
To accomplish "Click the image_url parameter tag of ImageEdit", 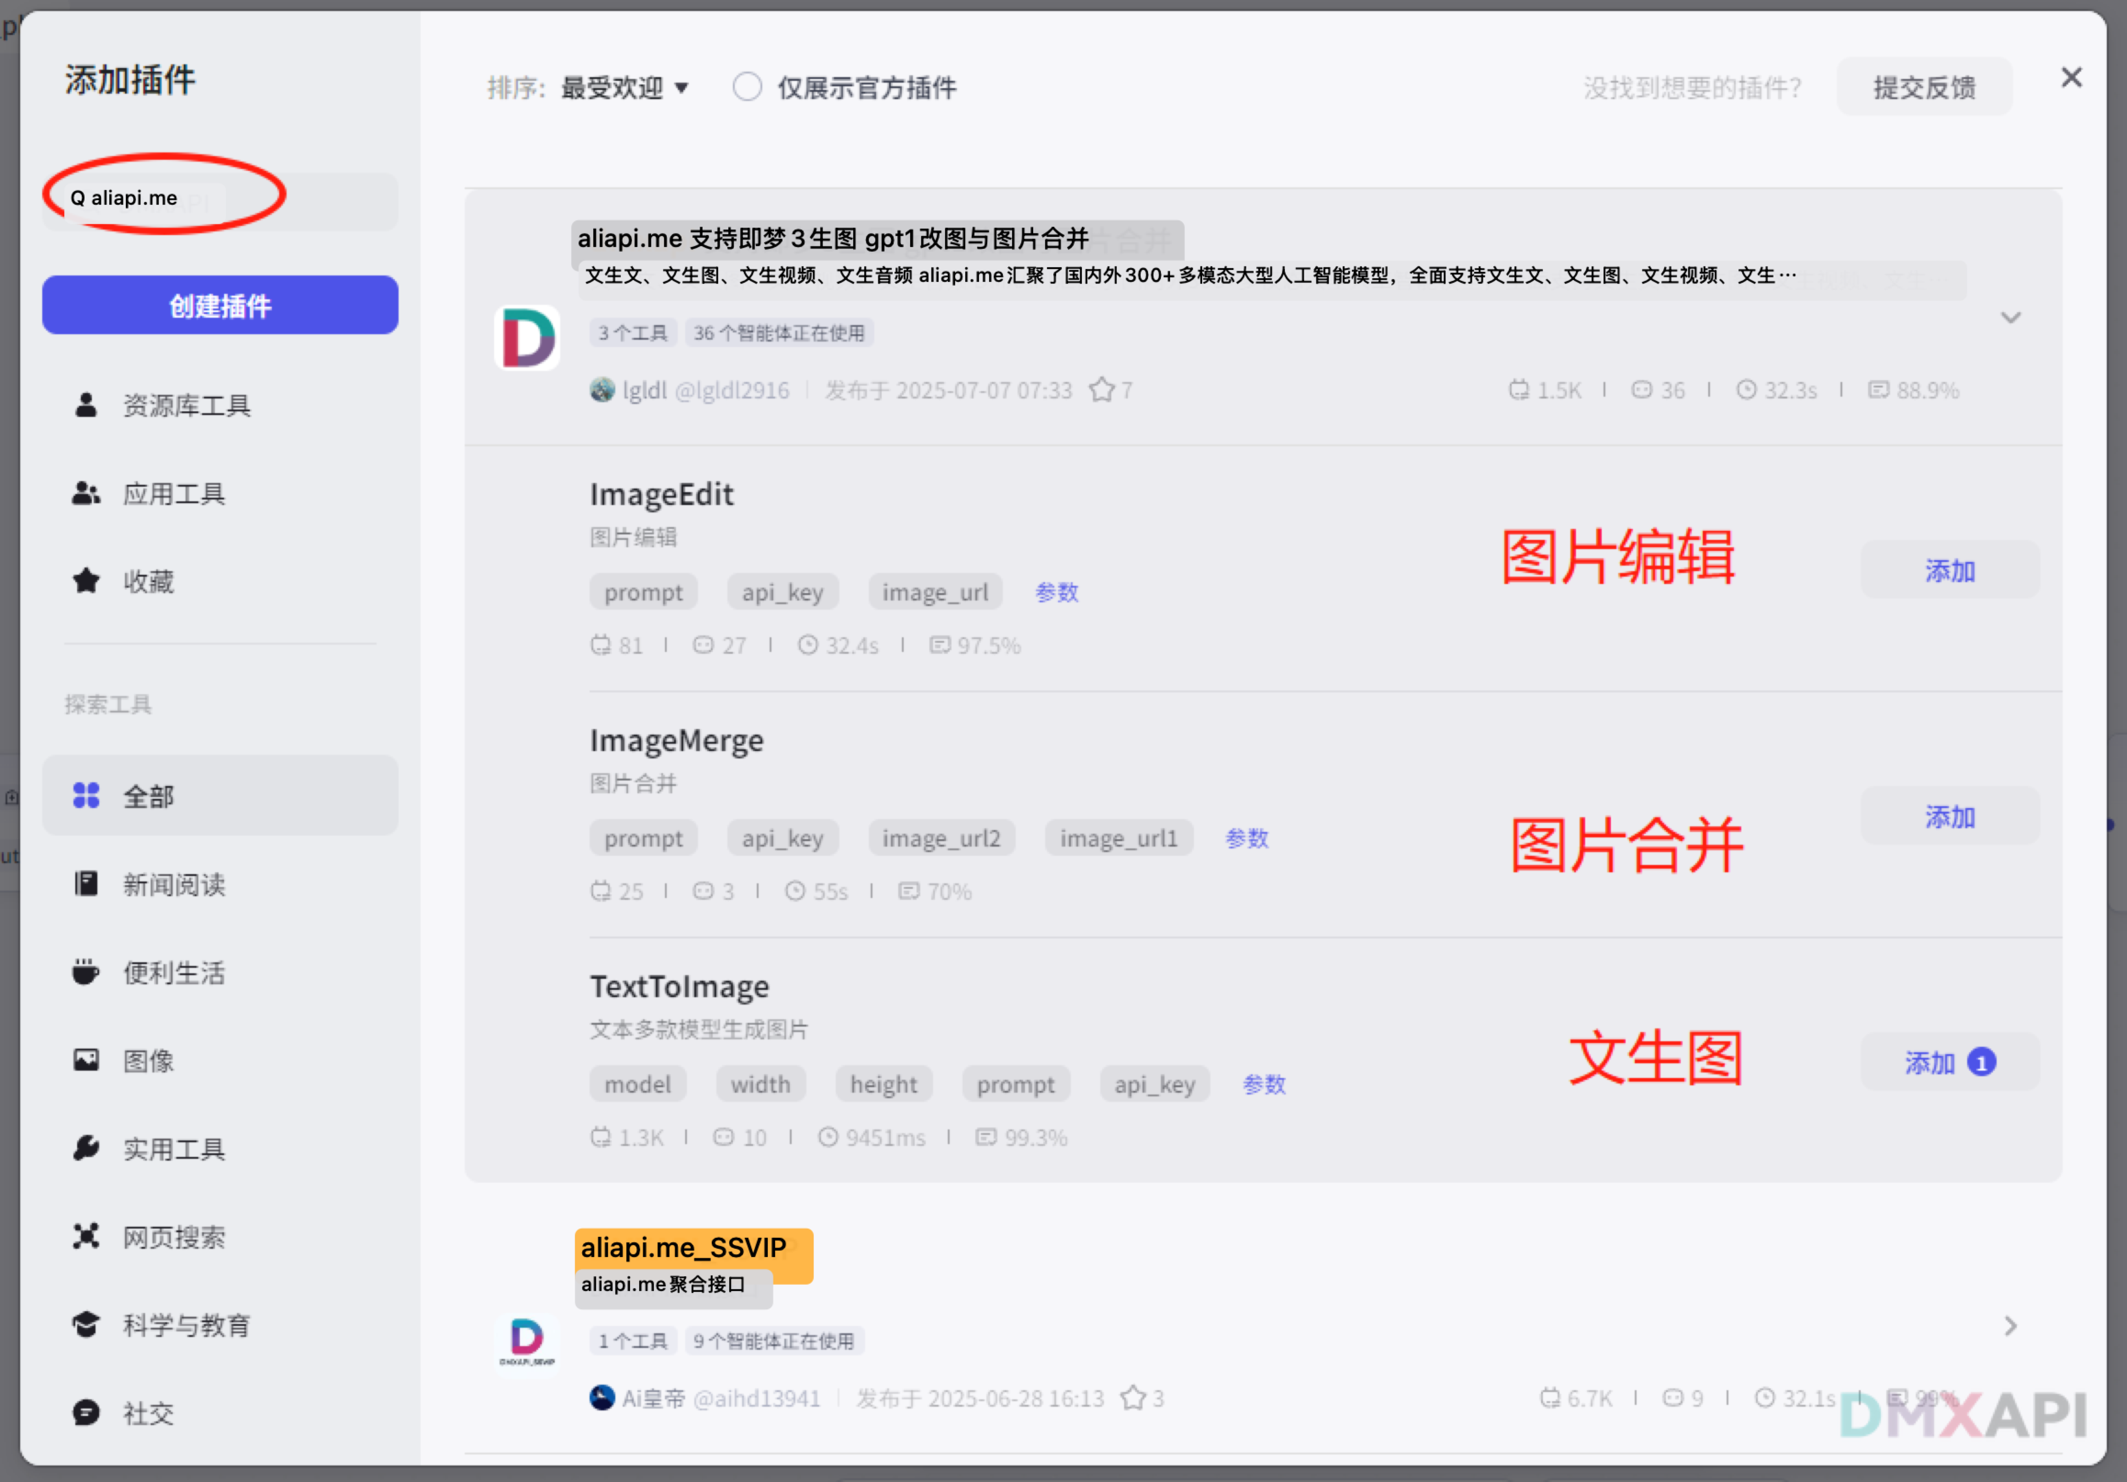I will tap(935, 592).
